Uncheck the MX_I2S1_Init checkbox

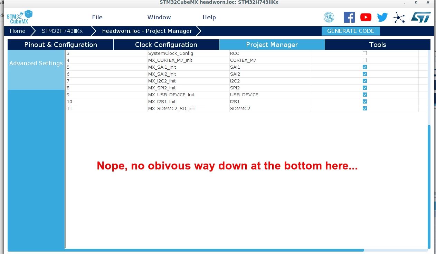pyautogui.click(x=365, y=101)
